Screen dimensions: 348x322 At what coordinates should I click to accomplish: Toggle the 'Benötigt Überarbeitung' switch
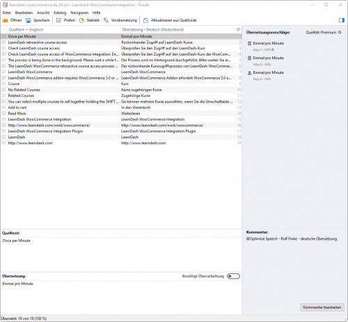pyautogui.click(x=233, y=276)
